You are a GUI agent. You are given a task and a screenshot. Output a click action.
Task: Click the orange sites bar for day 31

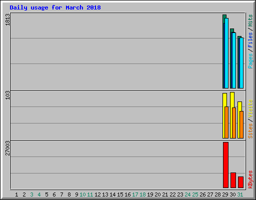241,124
